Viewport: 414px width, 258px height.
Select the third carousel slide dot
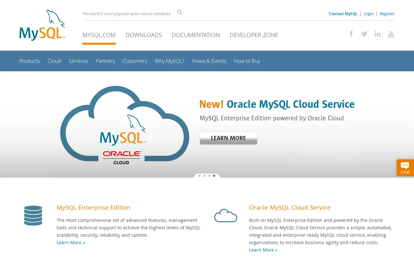coord(209,176)
